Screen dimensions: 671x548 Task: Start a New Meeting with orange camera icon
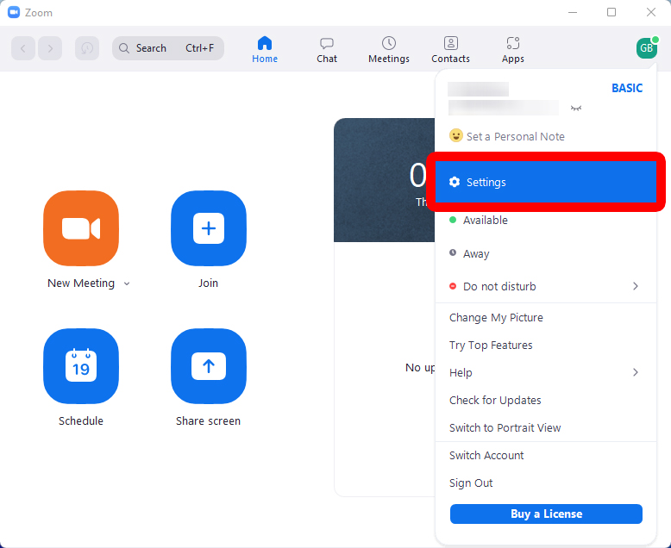[x=81, y=228]
